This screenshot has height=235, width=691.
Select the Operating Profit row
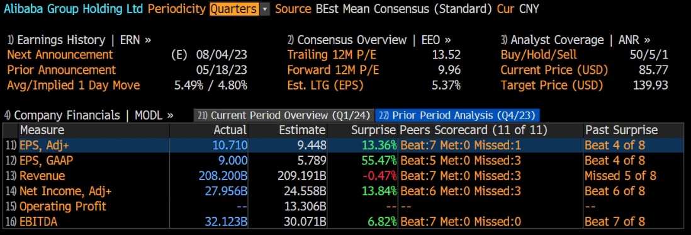(345, 207)
